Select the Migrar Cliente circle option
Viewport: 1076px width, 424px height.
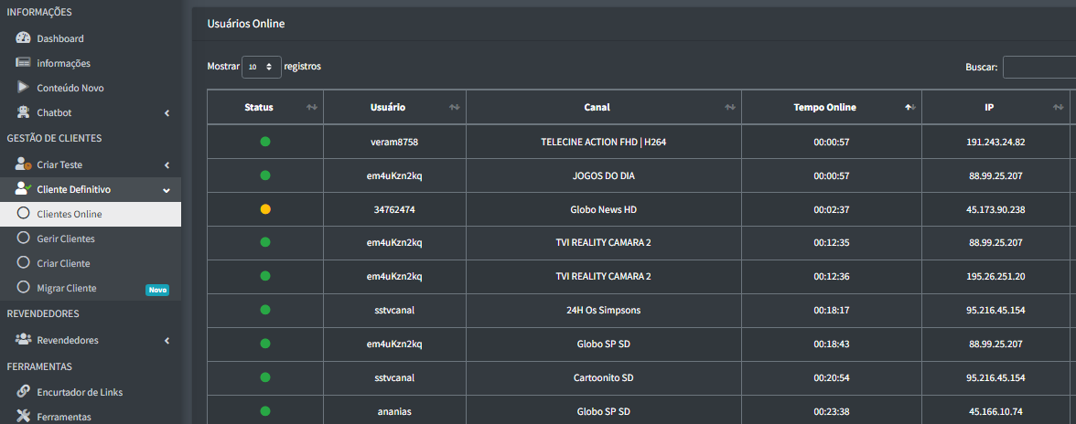pyautogui.click(x=24, y=288)
